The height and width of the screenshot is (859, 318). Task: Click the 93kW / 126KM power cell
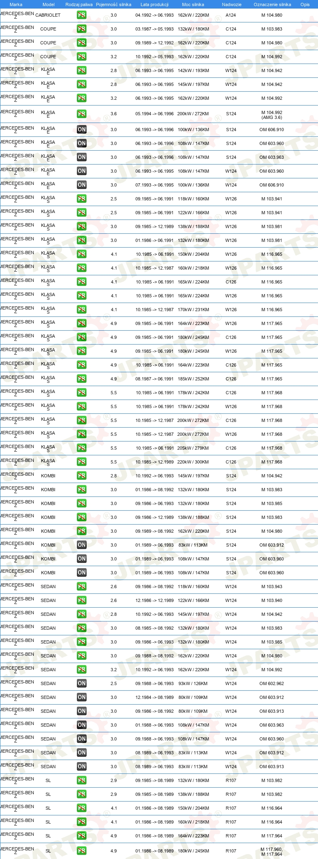(193, 683)
